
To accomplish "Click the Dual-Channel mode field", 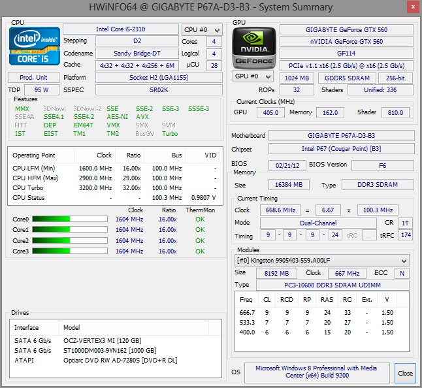I will (x=318, y=223).
